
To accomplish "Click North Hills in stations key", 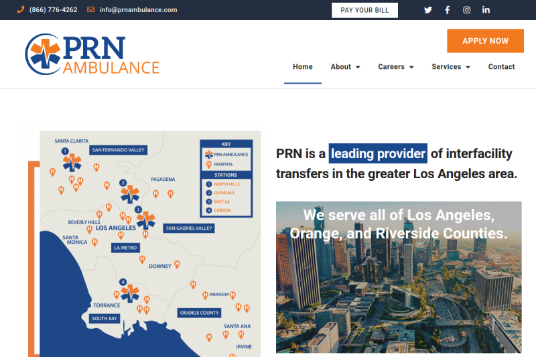I will coord(226,184).
